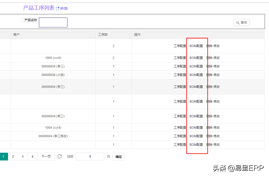Open 工序配置 for customer 00000008 (小吴)
Screen dimensions: 269x177
[x=180, y=75]
